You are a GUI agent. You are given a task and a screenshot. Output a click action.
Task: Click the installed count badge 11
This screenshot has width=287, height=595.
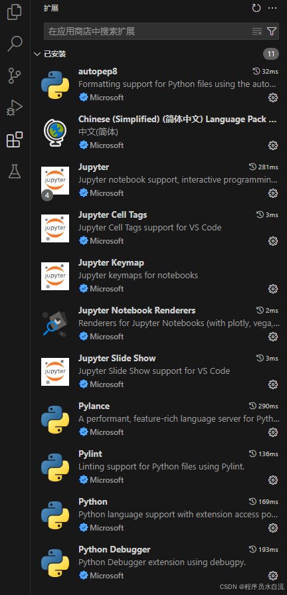tap(270, 54)
